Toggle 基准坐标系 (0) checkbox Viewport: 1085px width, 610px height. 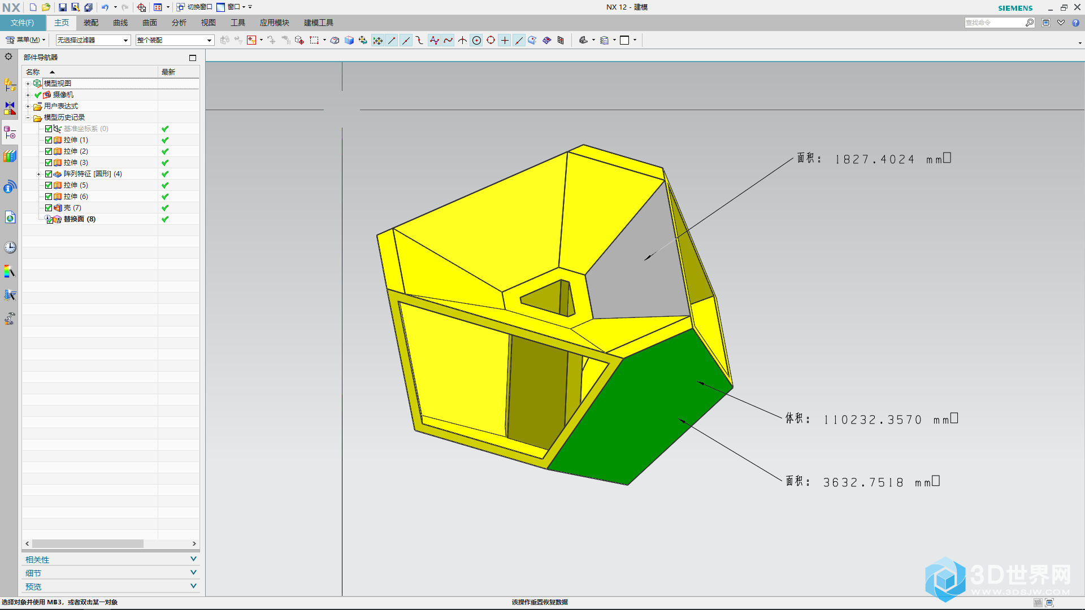pyautogui.click(x=49, y=129)
